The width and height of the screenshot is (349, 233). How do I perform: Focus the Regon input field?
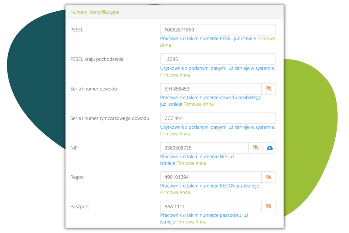[211, 177]
